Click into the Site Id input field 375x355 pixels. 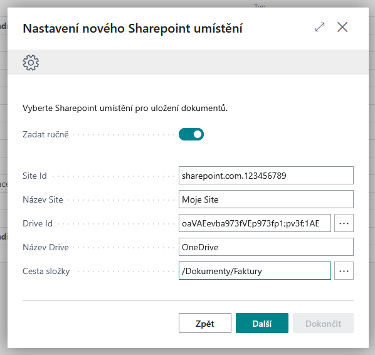[266, 176]
